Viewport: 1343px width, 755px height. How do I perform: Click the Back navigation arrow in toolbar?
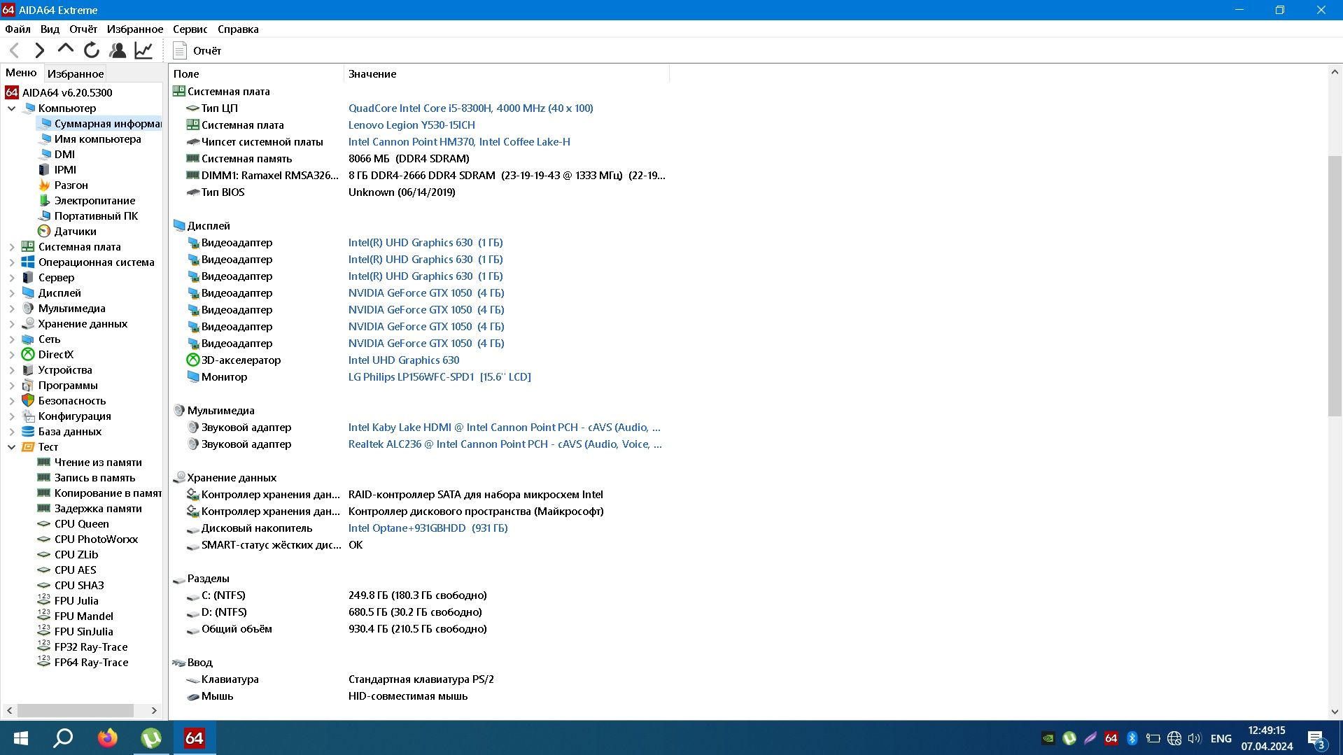click(x=15, y=50)
